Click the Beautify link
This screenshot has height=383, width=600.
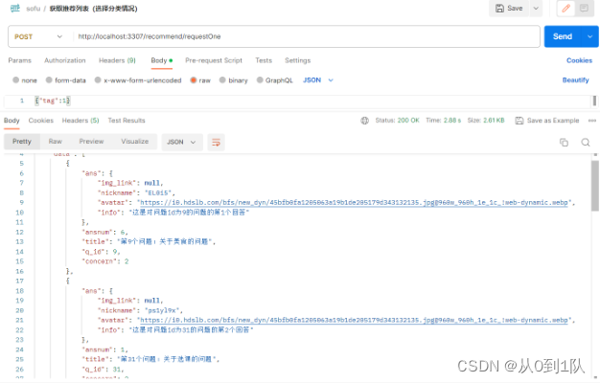[x=575, y=79]
